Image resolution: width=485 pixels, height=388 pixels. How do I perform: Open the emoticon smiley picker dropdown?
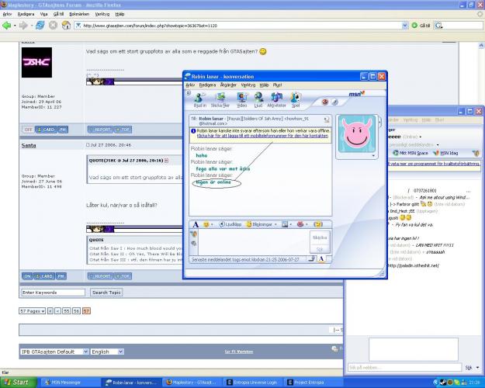click(x=208, y=224)
